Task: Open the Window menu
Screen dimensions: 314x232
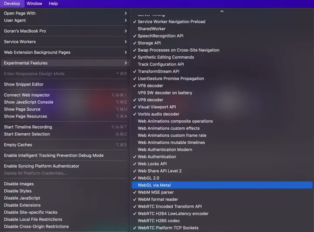Action: [34, 3]
